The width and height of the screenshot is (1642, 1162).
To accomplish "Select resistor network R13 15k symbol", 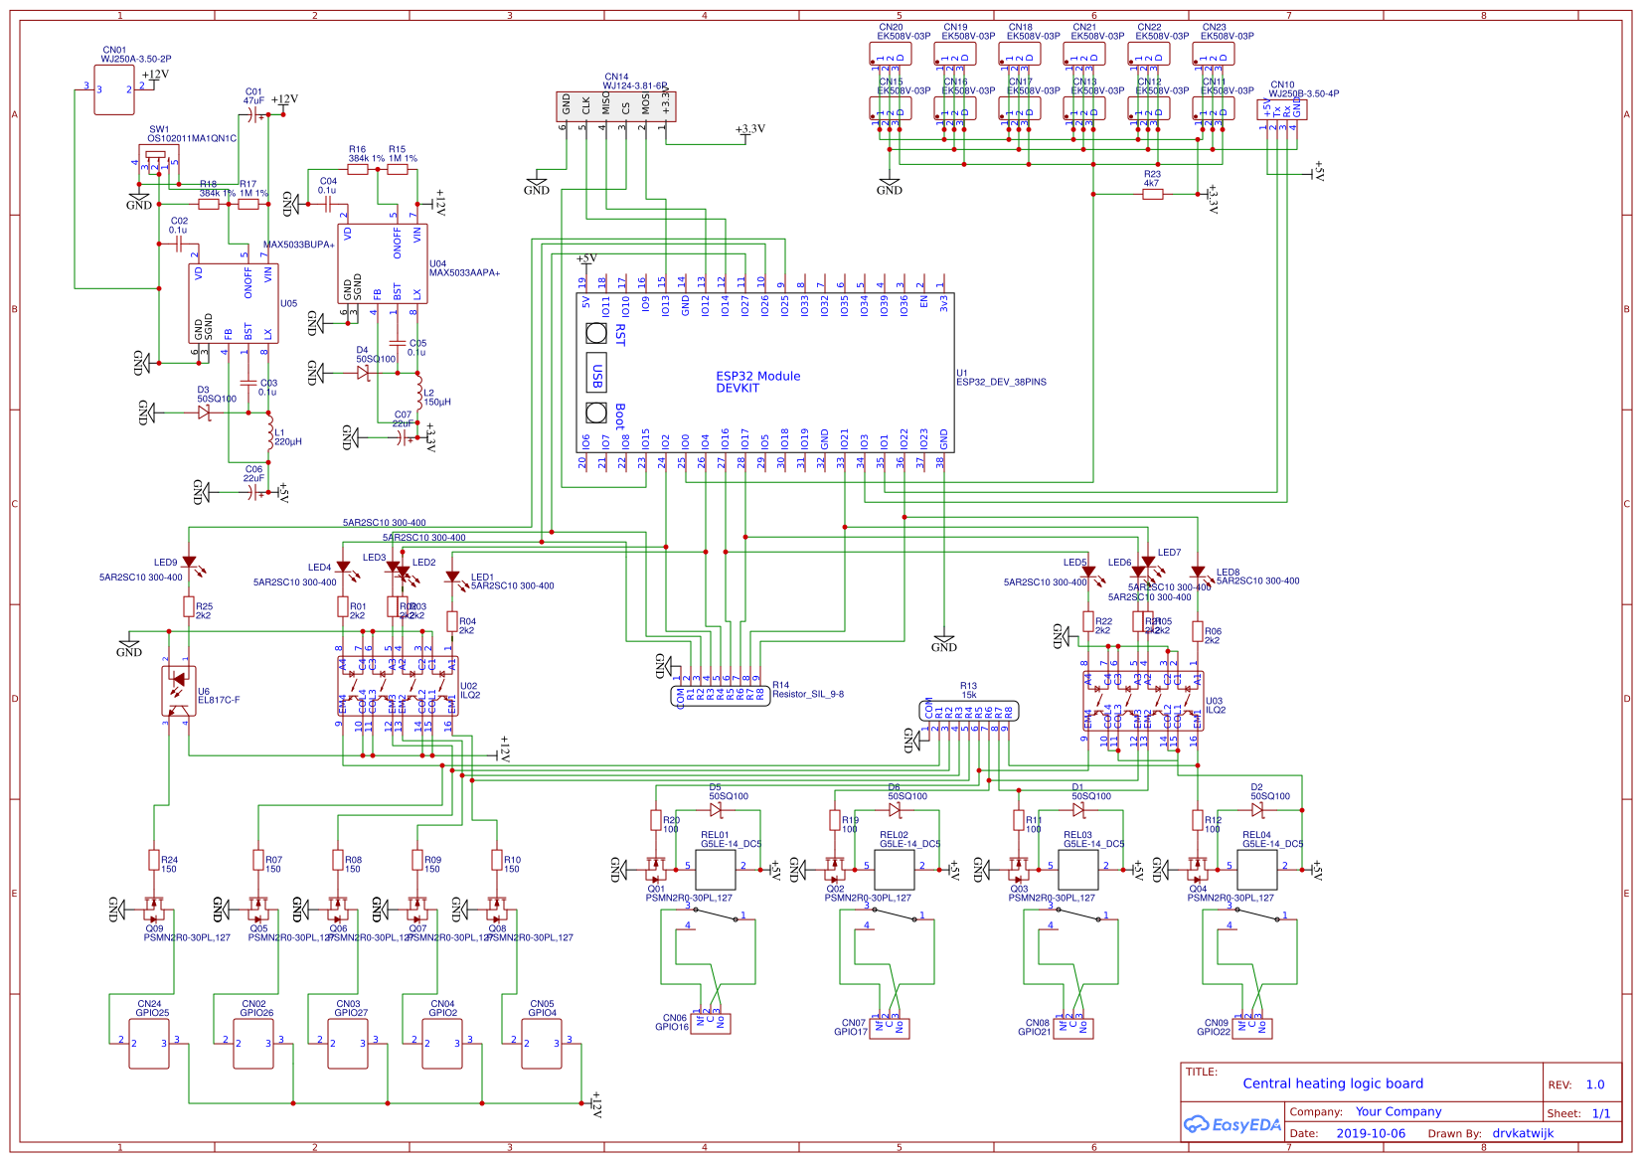I will [x=969, y=712].
